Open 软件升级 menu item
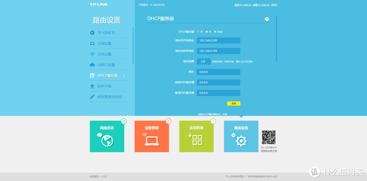The height and width of the screenshot is (181, 367). click(x=109, y=86)
